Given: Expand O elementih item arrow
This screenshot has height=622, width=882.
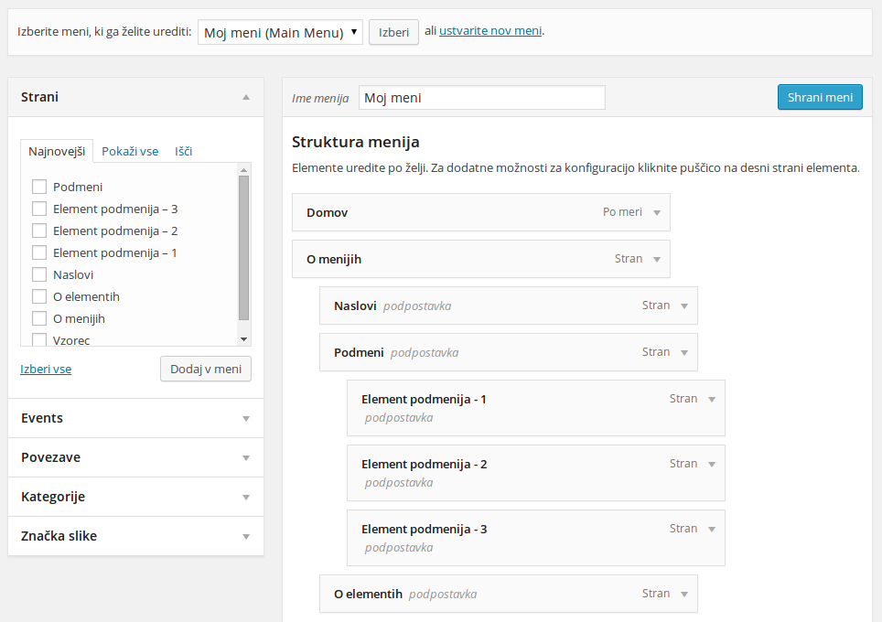Looking at the screenshot, I should pyautogui.click(x=684, y=594).
